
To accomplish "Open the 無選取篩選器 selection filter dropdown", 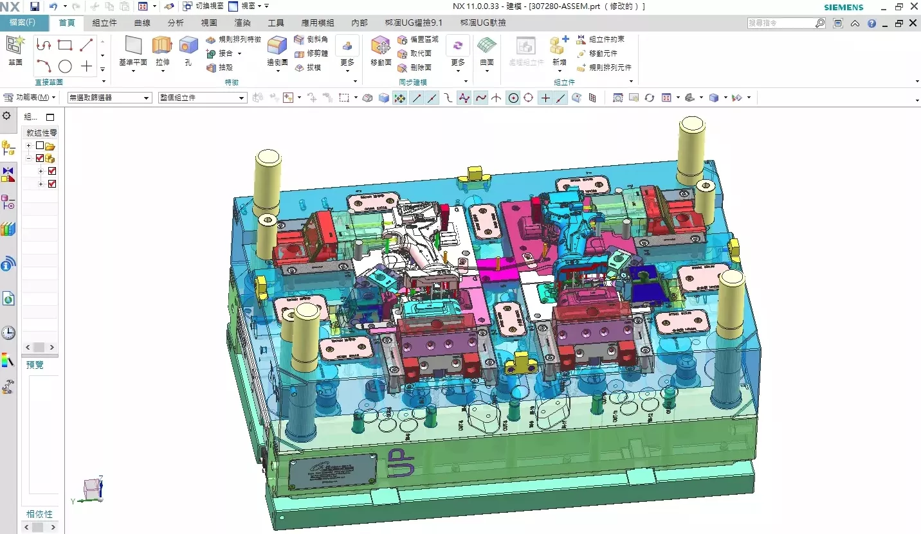I will [110, 98].
